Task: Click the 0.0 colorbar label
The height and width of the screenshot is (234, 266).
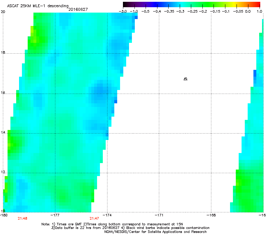Action: click(x=248, y=12)
